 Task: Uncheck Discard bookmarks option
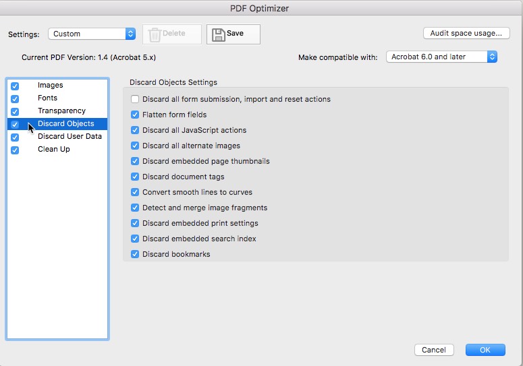pyautogui.click(x=135, y=254)
